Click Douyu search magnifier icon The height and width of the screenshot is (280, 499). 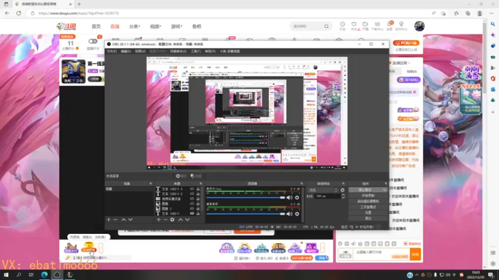(326, 26)
